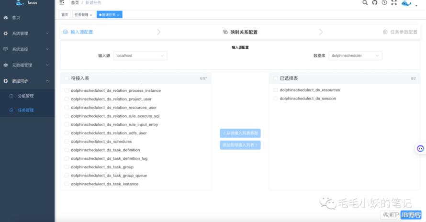
Task: Toggle fullscreen mode icon
Action: pos(394,2)
